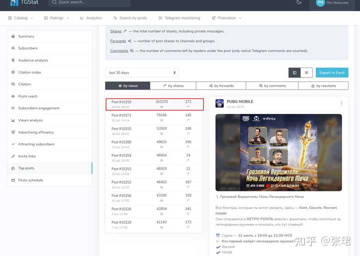Click the Promotion megaphone icon
This screenshot has width=360, height=256.
tap(213, 18)
